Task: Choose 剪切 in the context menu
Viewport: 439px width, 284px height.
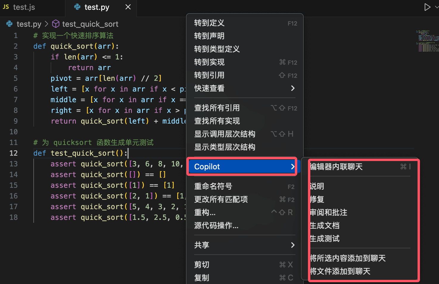Action: pos(202,264)
